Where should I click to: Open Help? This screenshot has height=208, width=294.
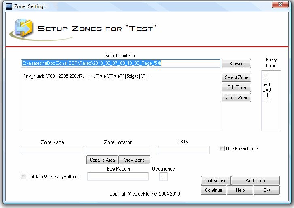point(240,190)
